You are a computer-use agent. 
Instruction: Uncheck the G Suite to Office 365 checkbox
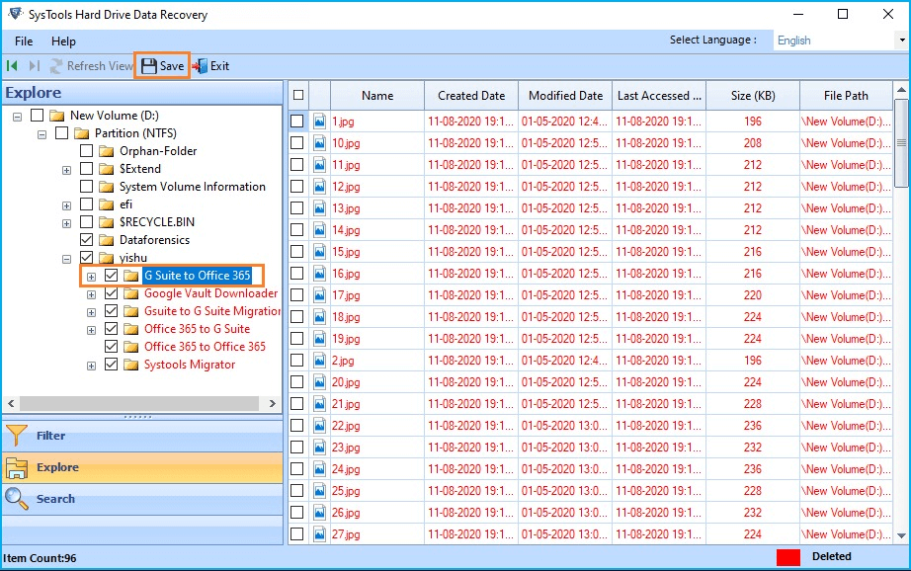111,276
